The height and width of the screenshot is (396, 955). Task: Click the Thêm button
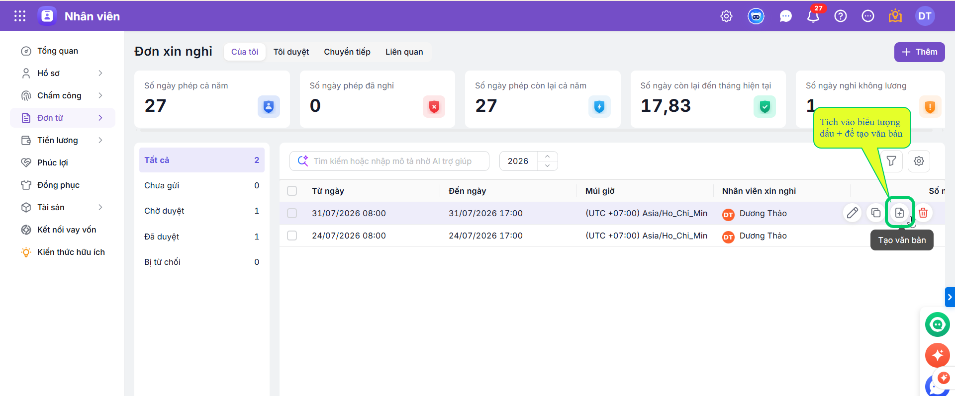[919, 52]
